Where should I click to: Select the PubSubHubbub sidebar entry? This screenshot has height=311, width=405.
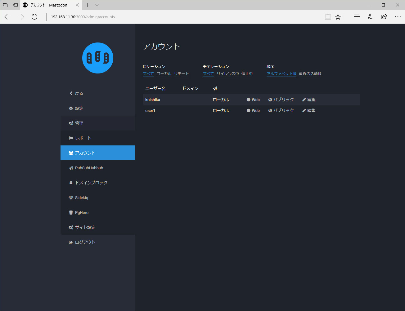point(89,168)
